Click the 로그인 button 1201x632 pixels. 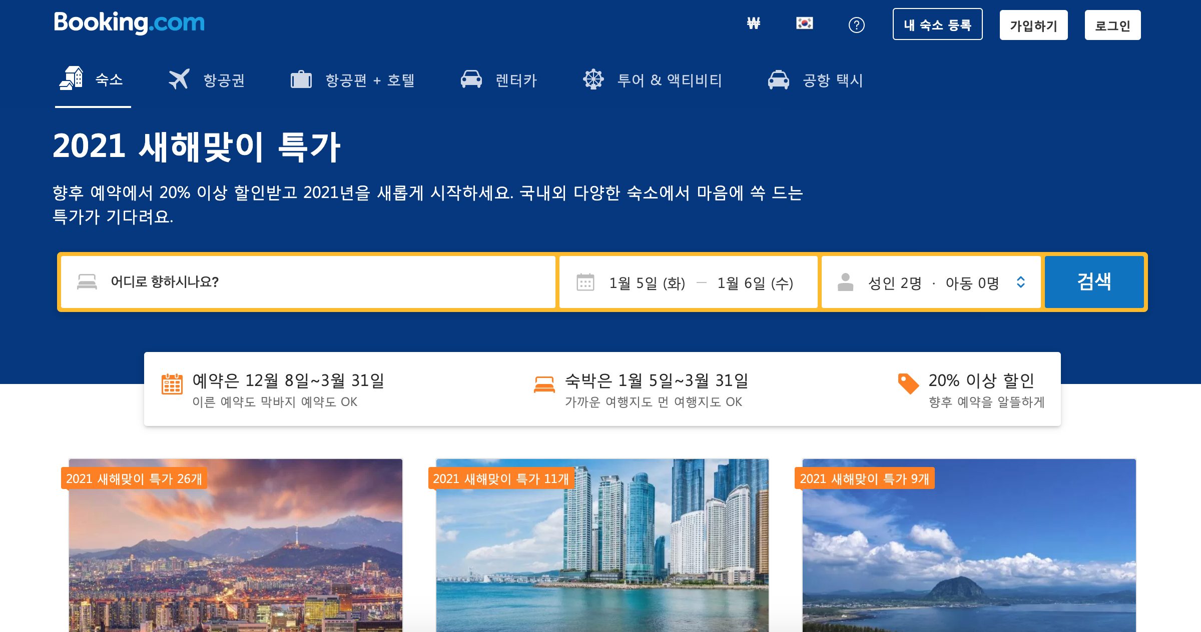(x=1112, y=25)
